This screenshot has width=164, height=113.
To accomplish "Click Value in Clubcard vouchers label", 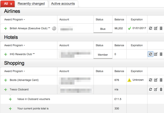I will (34, 99).
